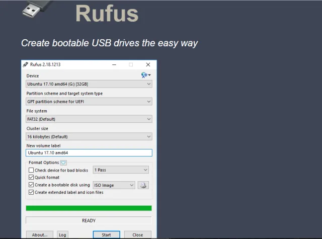Open the FAT32 file system dropdown

(89, 119)
